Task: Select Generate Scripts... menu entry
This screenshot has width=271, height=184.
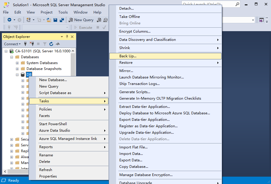Action: (x=135, y=92)
